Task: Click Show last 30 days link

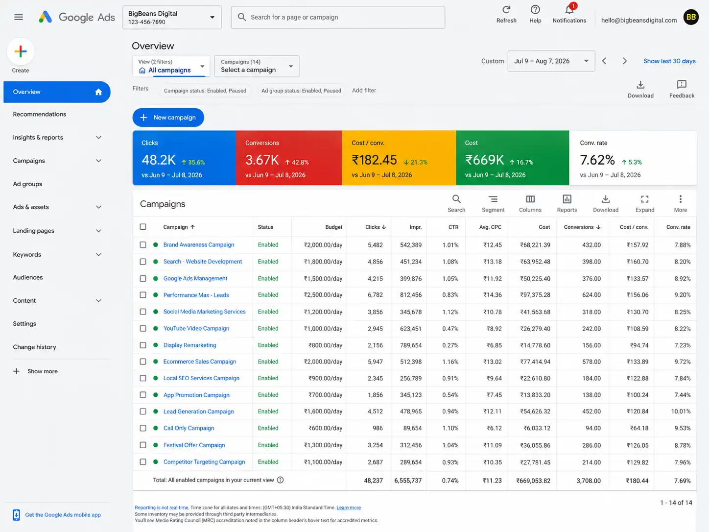Action: coord(669,61)
